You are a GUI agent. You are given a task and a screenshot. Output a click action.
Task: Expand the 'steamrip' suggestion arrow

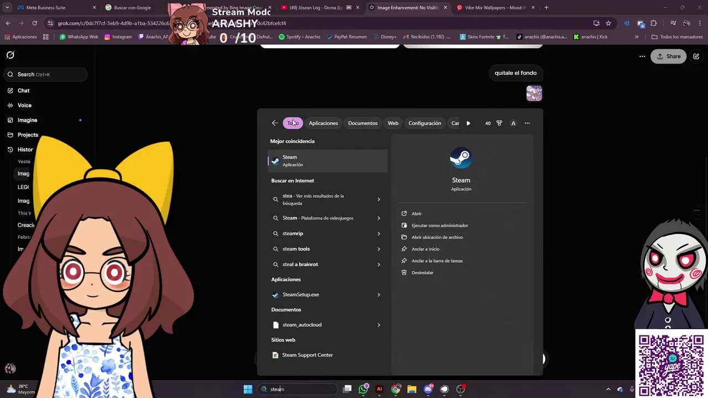[378, 234]
